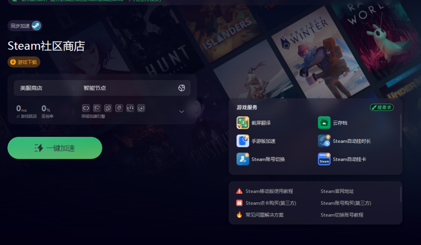Click the flame icon beside 常见问题解决方案
The width and height of the screenshot is (421, 245).
click(x=239, y=215)
